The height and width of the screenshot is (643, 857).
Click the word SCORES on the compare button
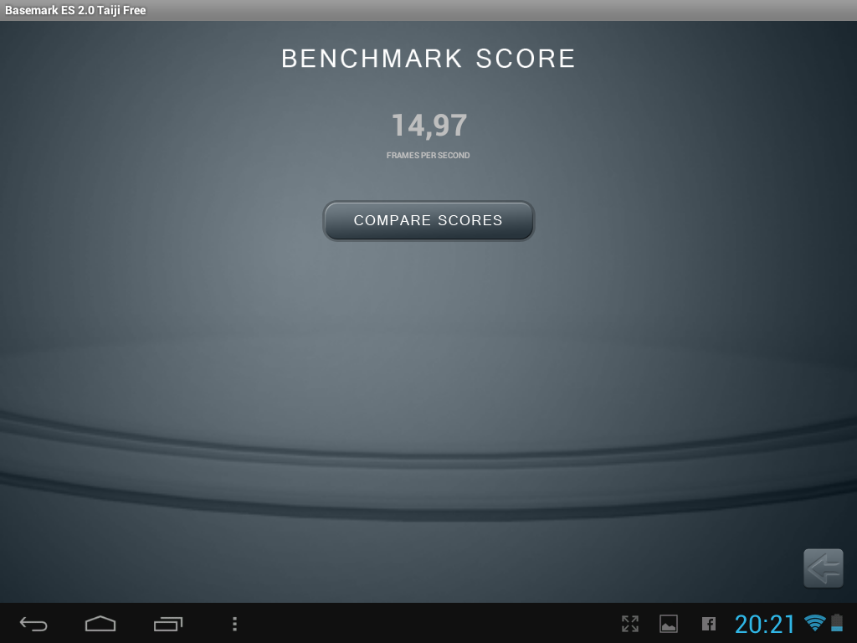(471, 220)
